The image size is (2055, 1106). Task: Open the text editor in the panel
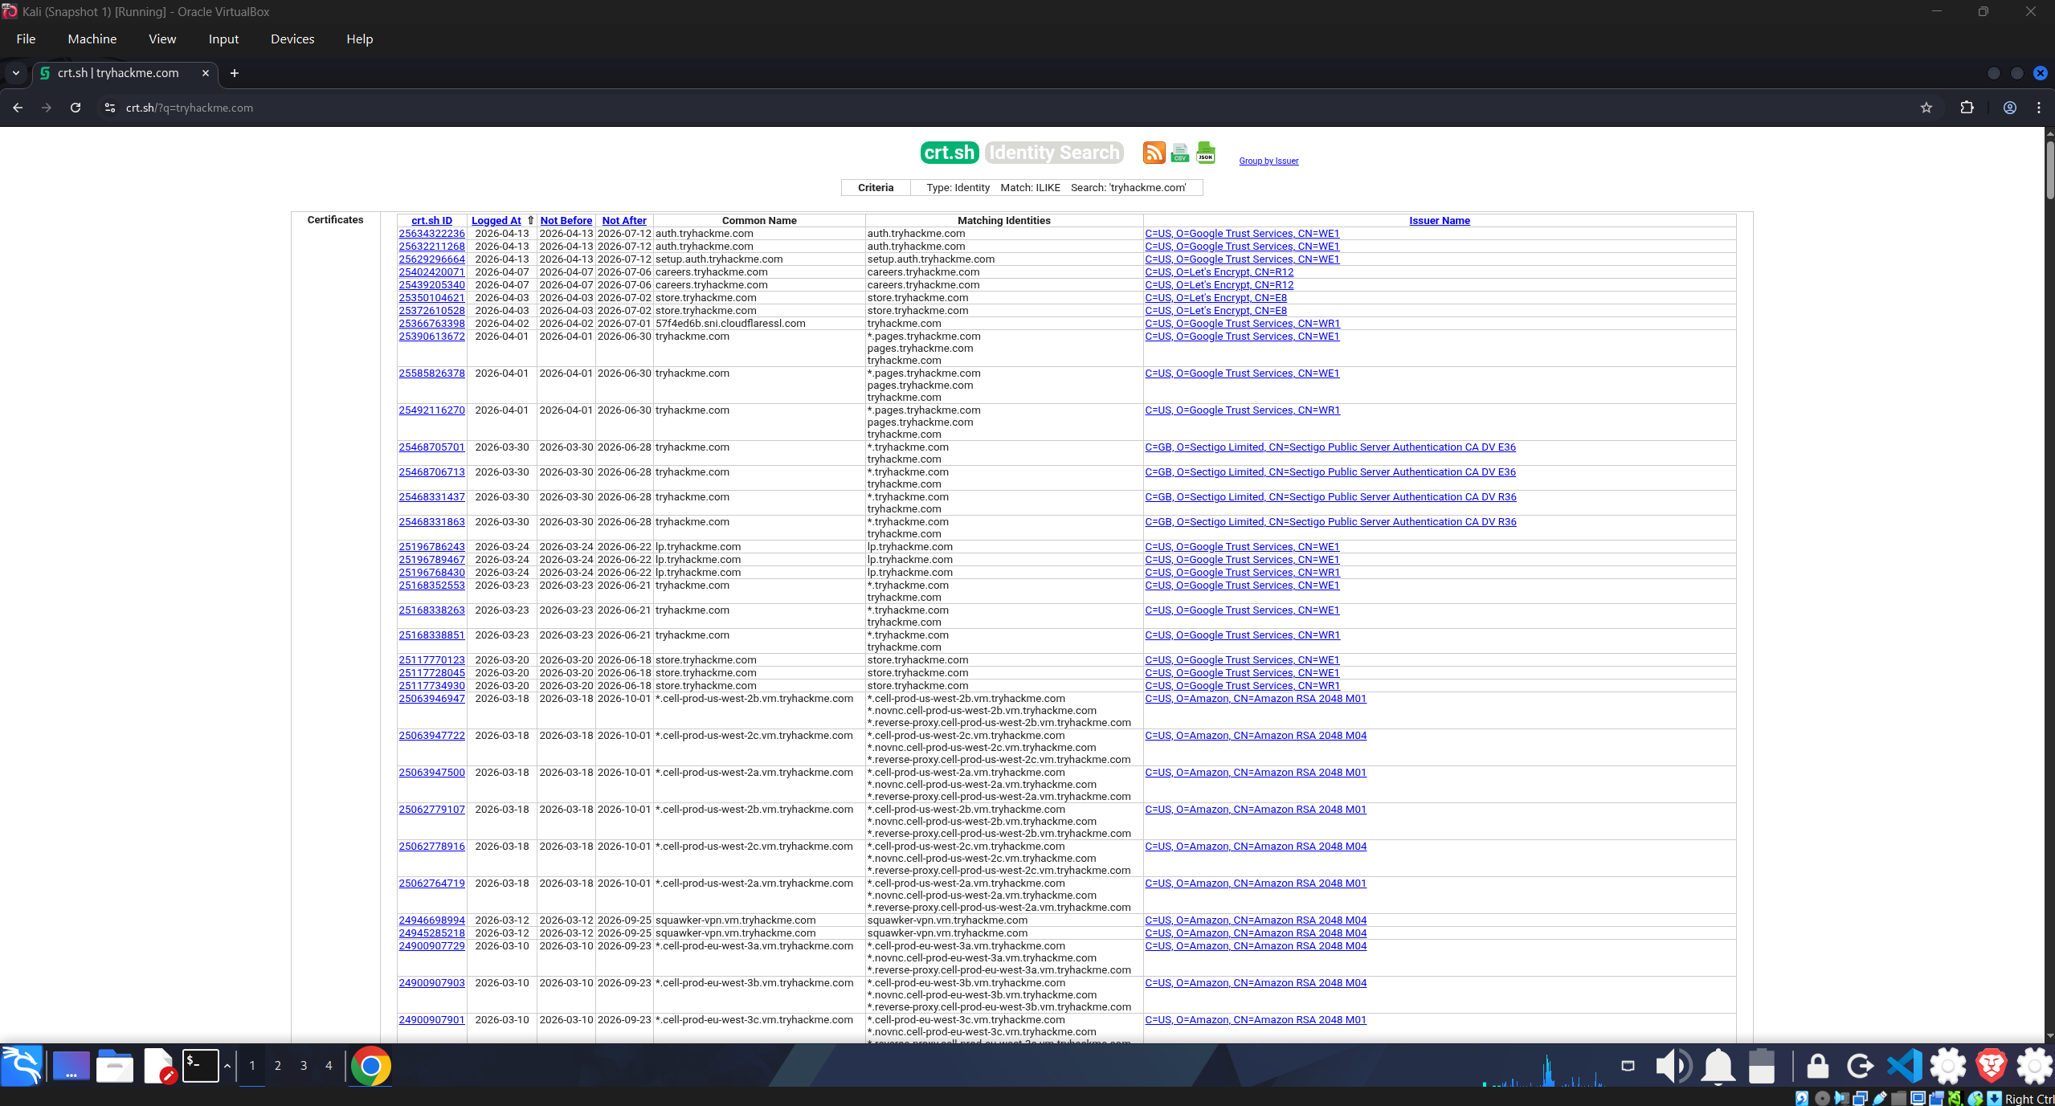click(x=158, y=1066)
